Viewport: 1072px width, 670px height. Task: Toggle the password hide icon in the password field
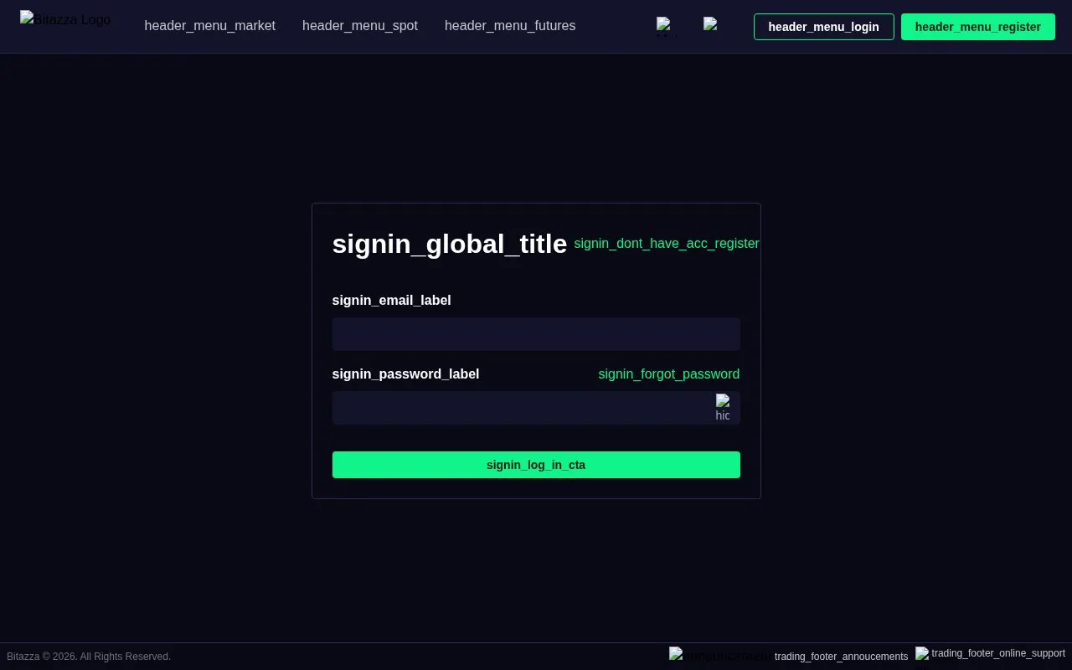723,408
